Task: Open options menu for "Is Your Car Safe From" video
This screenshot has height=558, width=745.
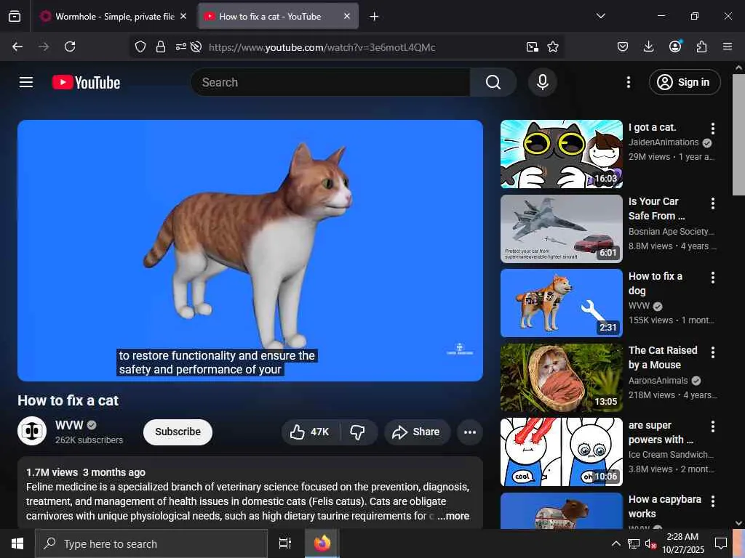Action: point(712,203)
